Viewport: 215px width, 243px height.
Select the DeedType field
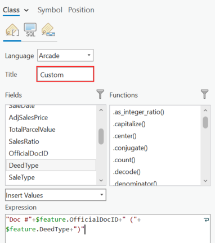pos(51,166)
